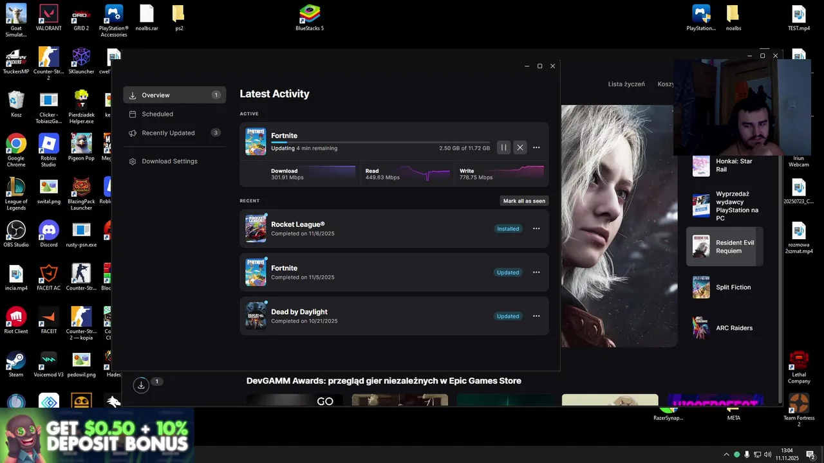
Task: Open the Recently Updated tab
Action: click(x=174, y=132)
